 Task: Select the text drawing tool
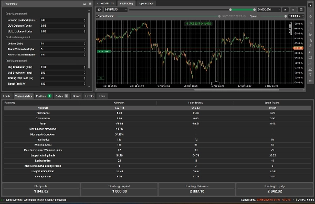[x=311, y=75]
